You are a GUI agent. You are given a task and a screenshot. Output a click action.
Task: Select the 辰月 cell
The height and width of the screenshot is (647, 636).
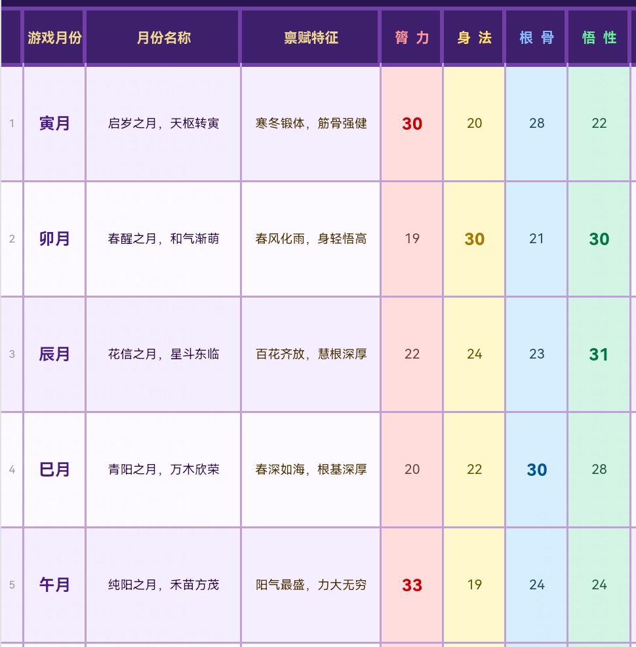(54, 354)
